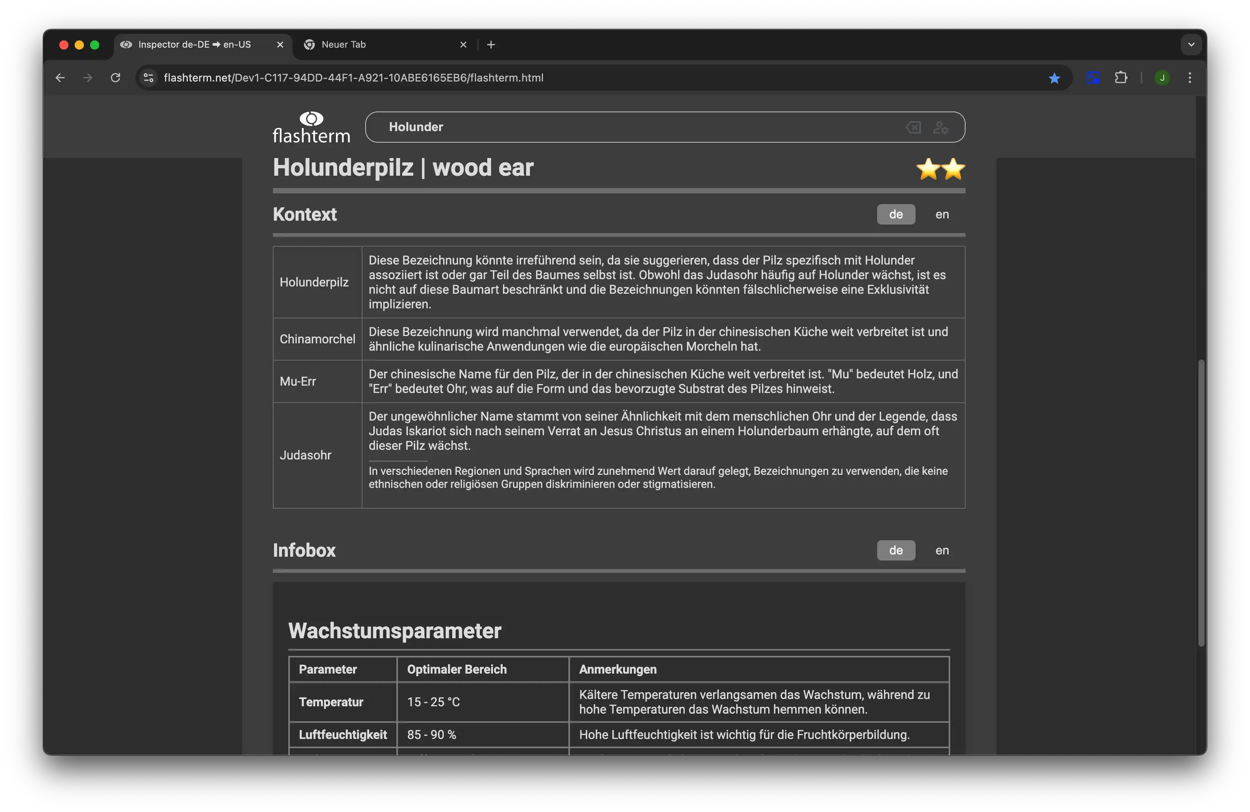Switch to the Neuer Tab tab
Viewport: 1250px width, 812px height.
[x=368, y=45]
